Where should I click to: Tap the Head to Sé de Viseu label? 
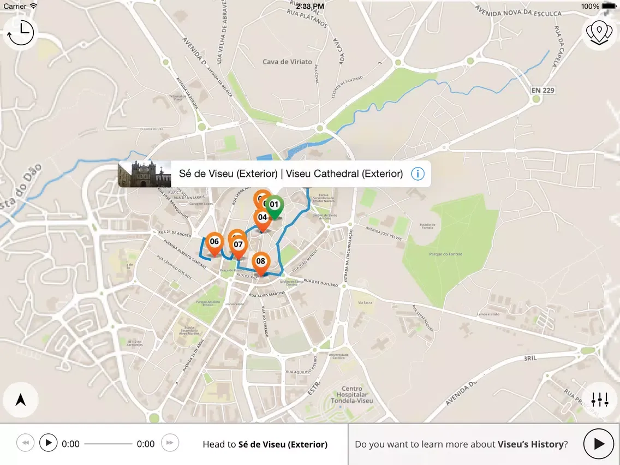pyautogui.click(x=265, y=444)
